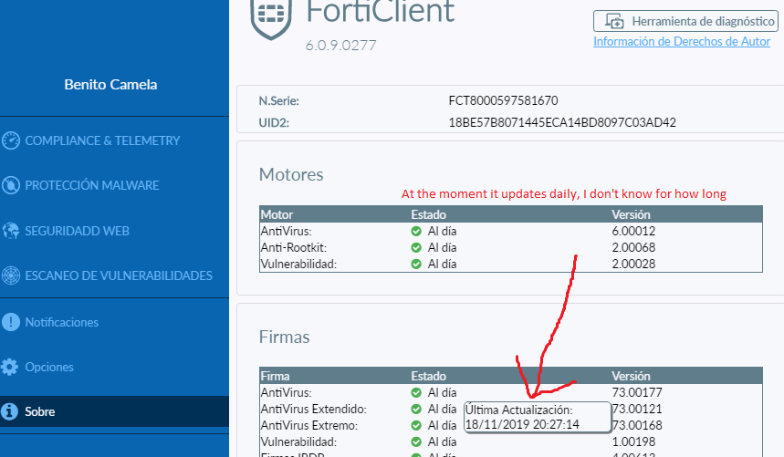Click UID2 value 18BE57B8071445ECA14BD8097C03AD42

click(x=562, y=122)
